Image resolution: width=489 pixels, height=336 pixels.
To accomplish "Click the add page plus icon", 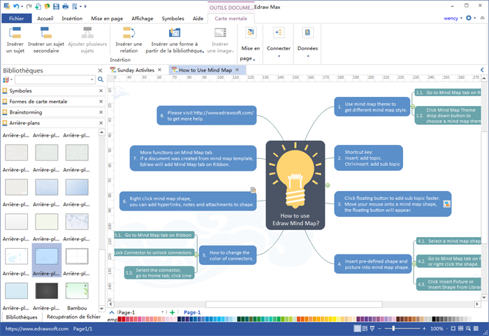I will click(172, 312).
